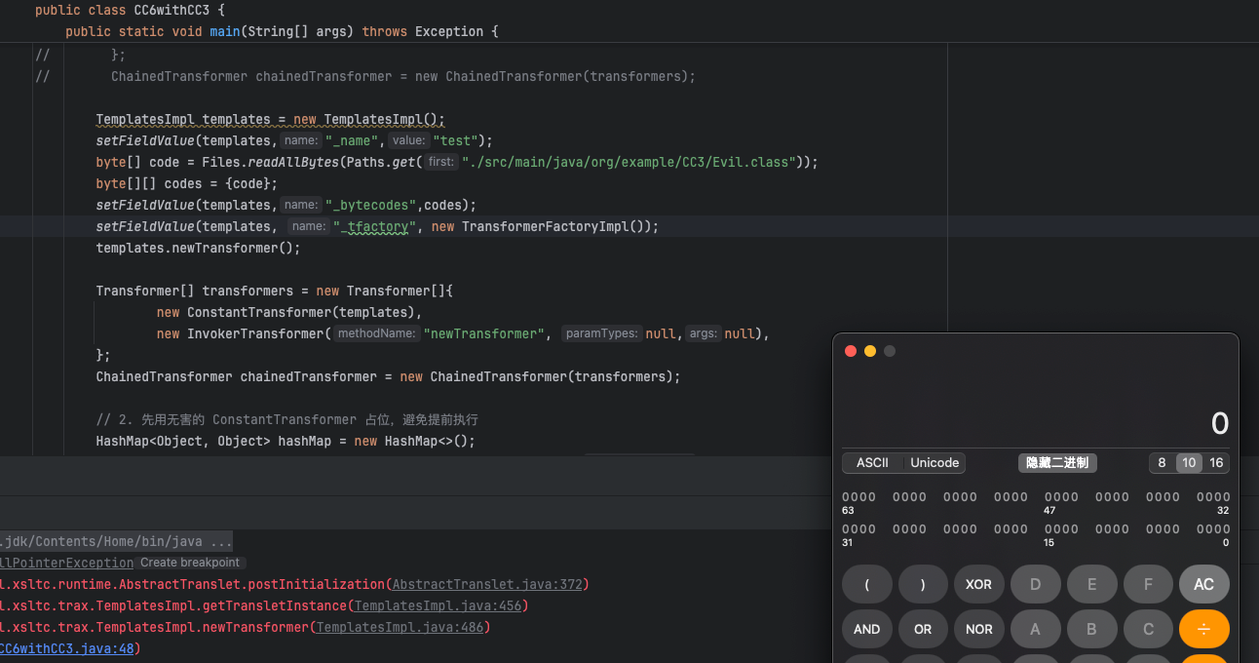Click the close parenthesis key in Calculator

tap(923, 584)
